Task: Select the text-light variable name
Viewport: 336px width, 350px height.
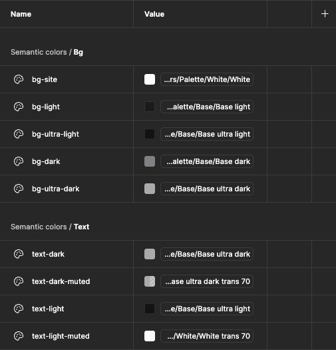Action: pyautogui.click(x=48, y=309)
